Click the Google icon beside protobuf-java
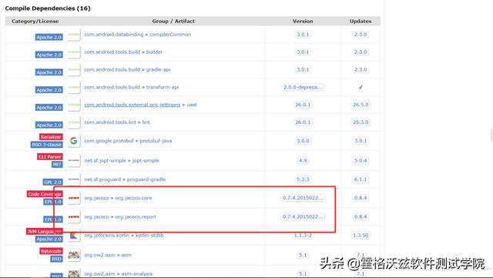 [x=74, y=141]
